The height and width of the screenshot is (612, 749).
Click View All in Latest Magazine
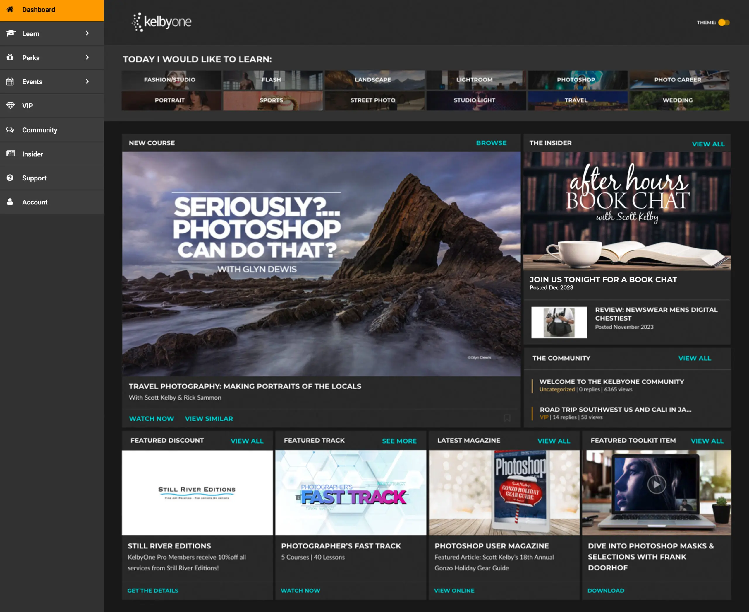coord(554,441)
